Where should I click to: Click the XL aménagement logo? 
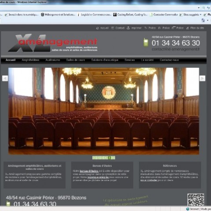pyautogui.click(x=53, y=43)
